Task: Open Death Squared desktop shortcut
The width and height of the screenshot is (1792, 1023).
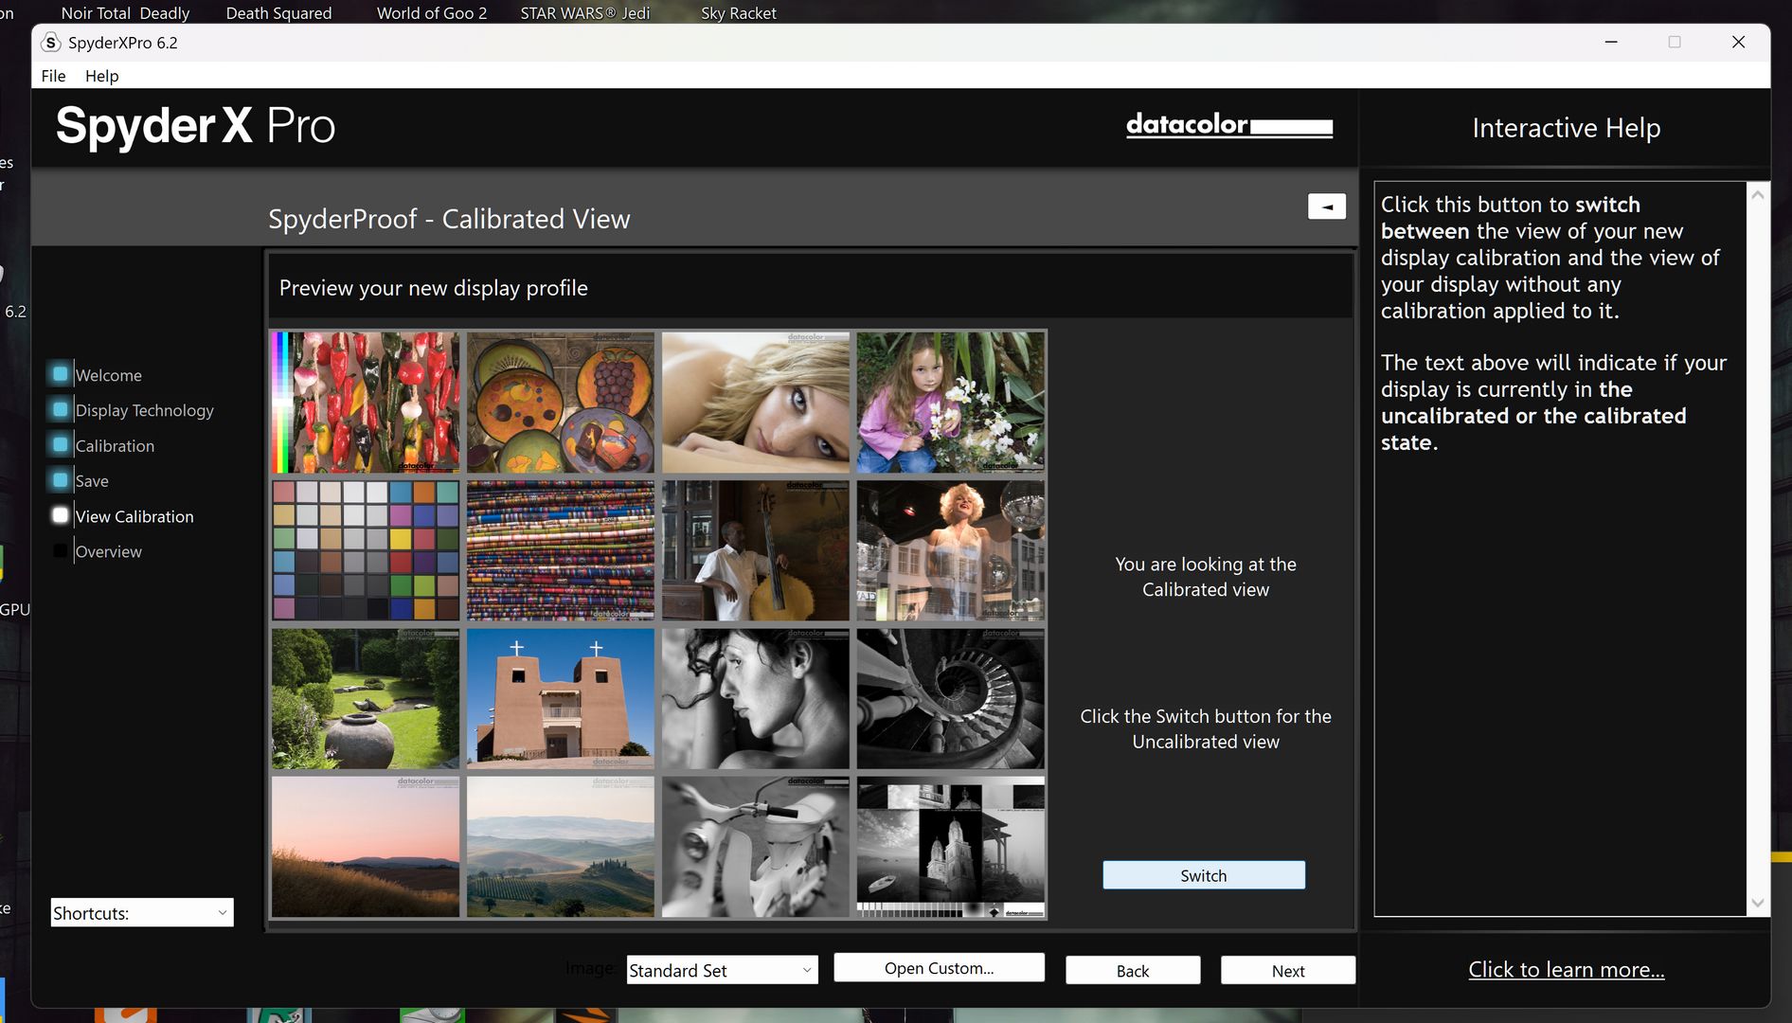Action: click(x=278, y=13)
